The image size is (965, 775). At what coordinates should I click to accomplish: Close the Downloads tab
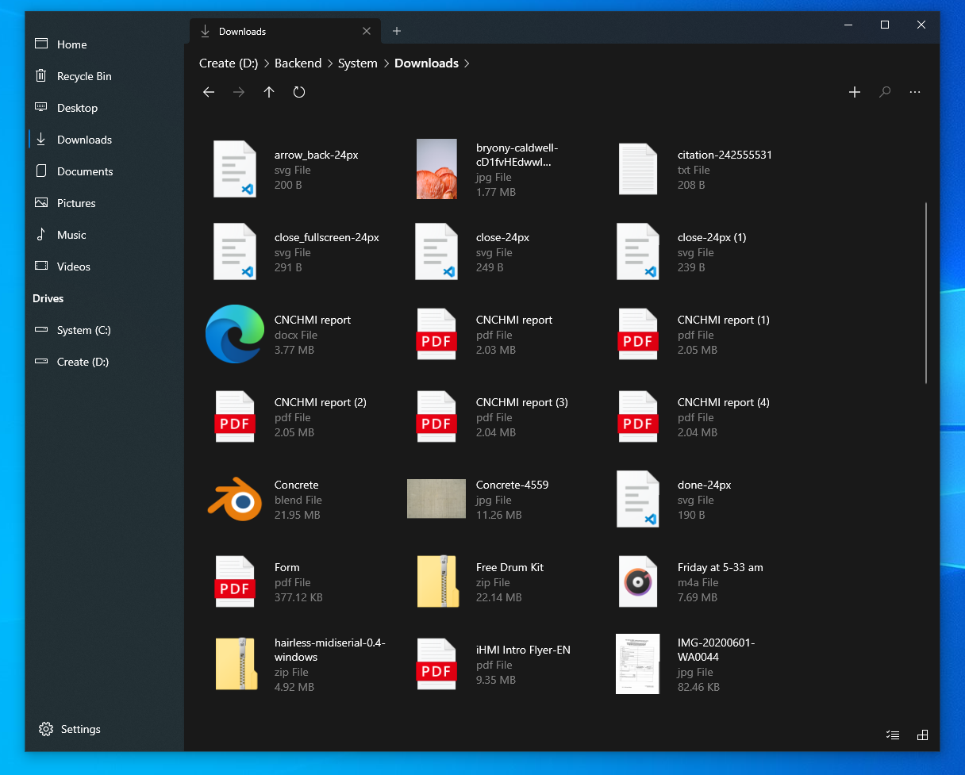(367, 31)
